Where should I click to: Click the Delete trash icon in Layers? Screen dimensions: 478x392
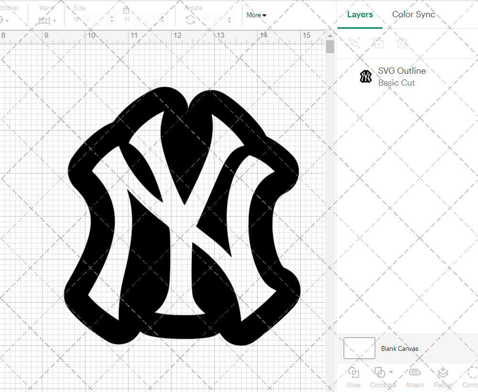[402, 44]
